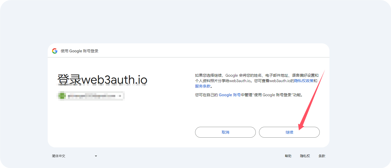Click the blurred account email chip

[x=91, y=96]
